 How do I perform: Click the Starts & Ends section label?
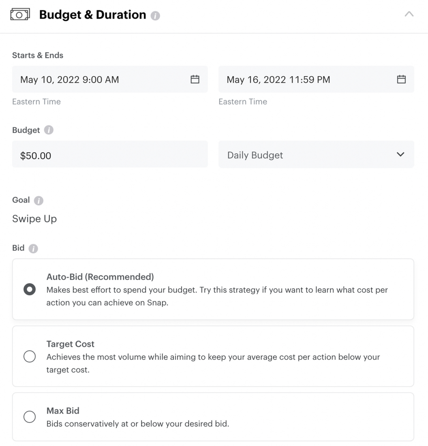[x=38, y=55]
